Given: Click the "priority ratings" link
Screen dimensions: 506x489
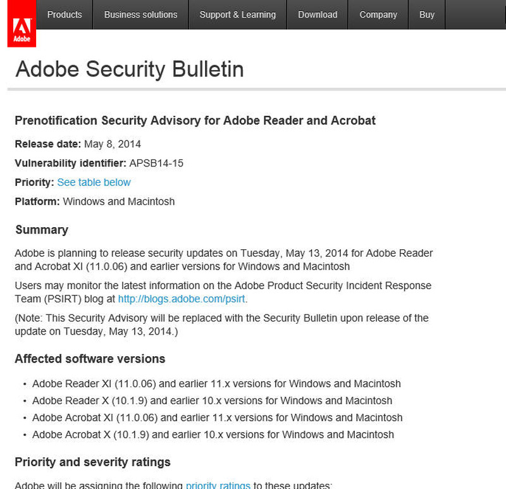Looking at the screenshot, I should pyautogui.click(x=218, y=485).
